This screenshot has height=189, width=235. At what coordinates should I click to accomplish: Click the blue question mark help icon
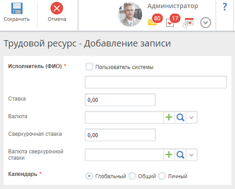coord(225,7)
